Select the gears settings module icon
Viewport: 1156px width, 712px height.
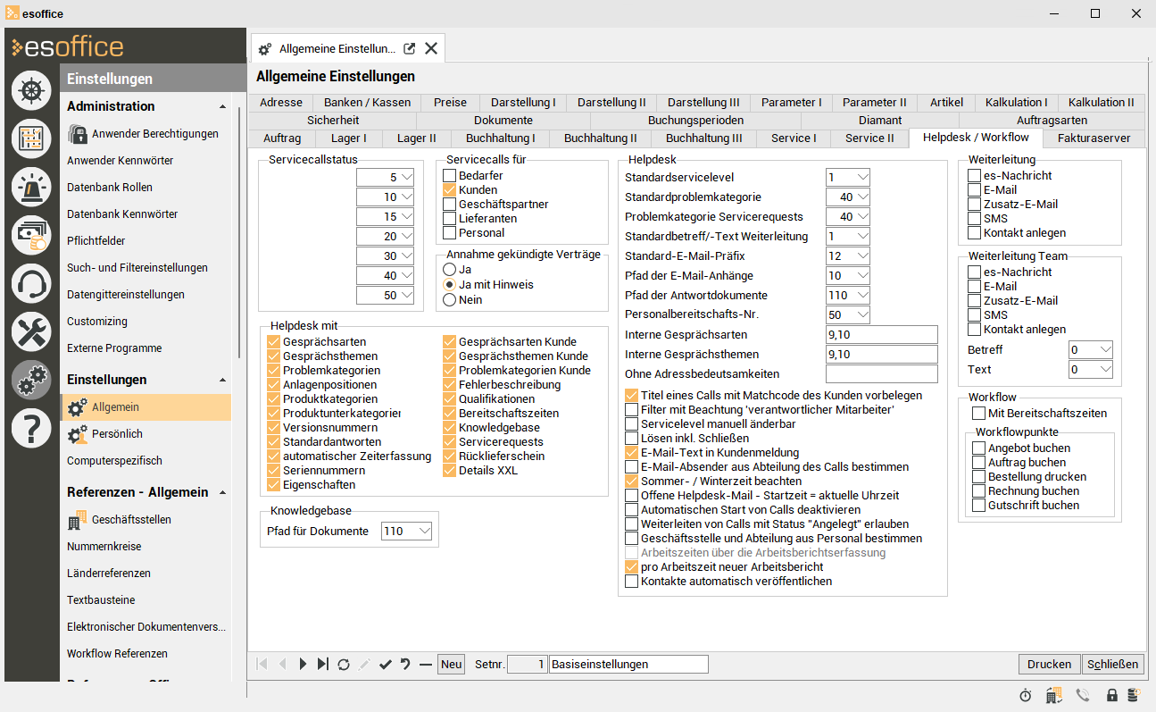coord(31,380)
